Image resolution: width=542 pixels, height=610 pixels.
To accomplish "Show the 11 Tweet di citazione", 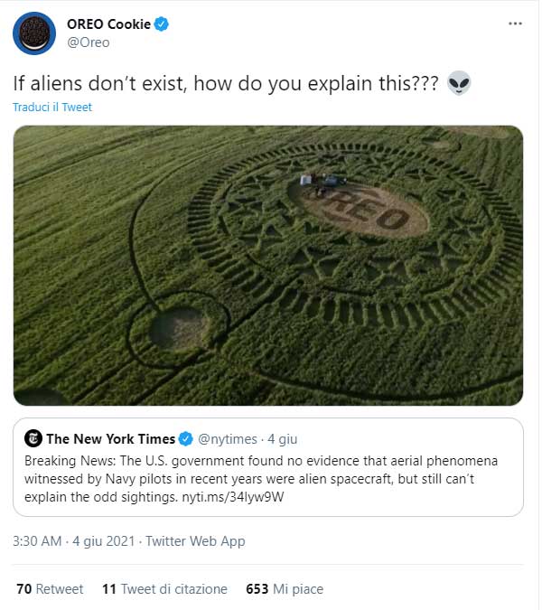I will click(164, 588).
